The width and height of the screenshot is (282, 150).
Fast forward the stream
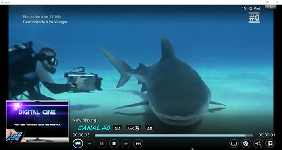point(126,144)
